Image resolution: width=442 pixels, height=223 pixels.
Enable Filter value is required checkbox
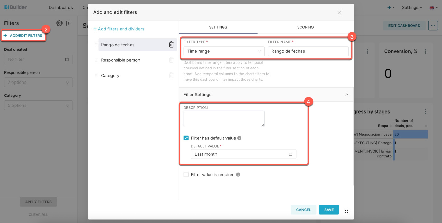186,175
